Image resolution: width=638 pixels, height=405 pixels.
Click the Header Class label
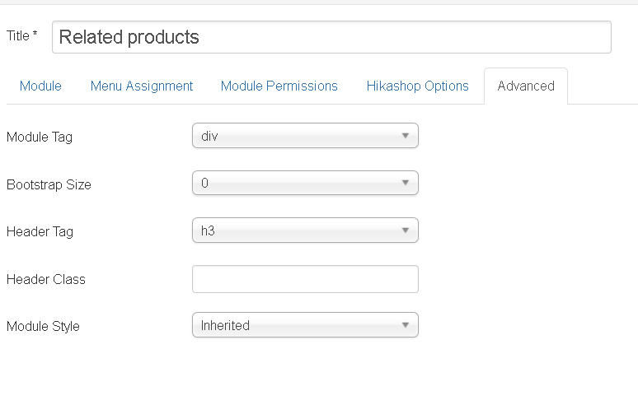(x=46, y=280)
